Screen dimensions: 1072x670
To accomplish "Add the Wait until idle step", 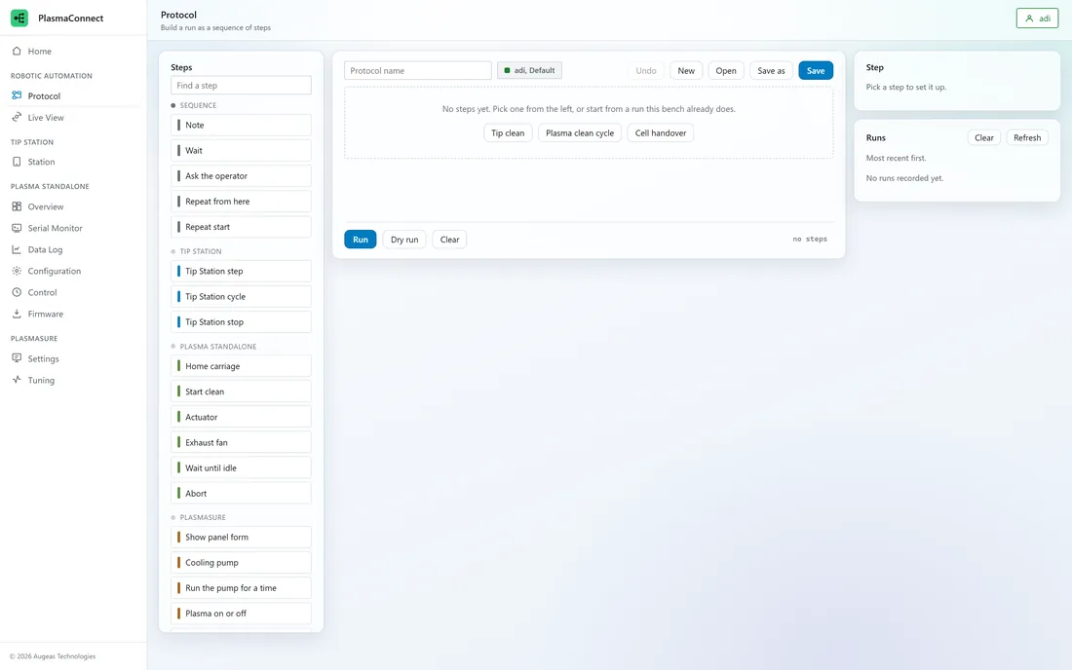I will [241, 467].
